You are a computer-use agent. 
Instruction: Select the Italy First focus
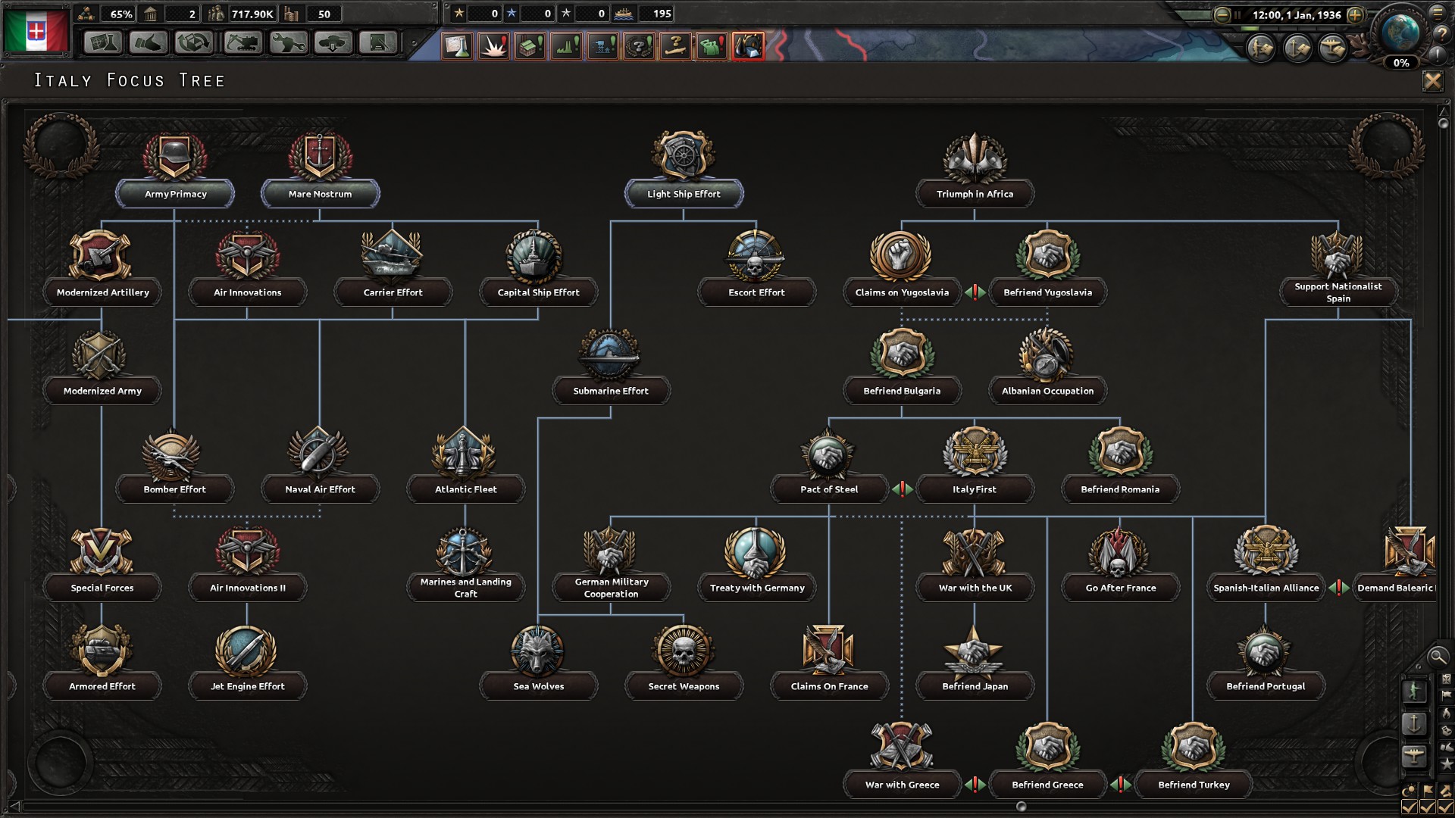pyautogui.click(x=975, y=466)
